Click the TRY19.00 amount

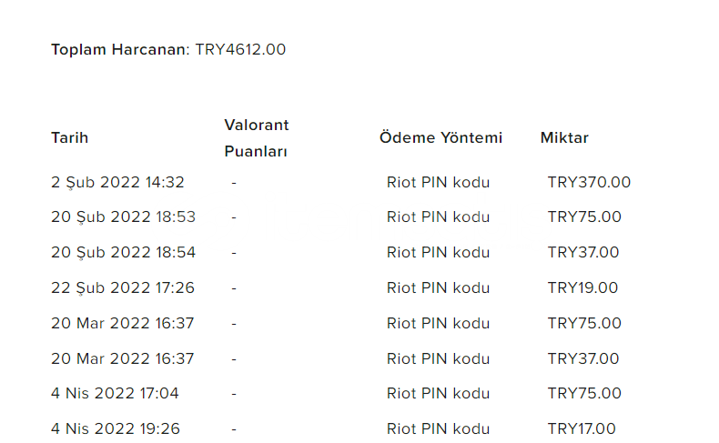pos(582,287)
